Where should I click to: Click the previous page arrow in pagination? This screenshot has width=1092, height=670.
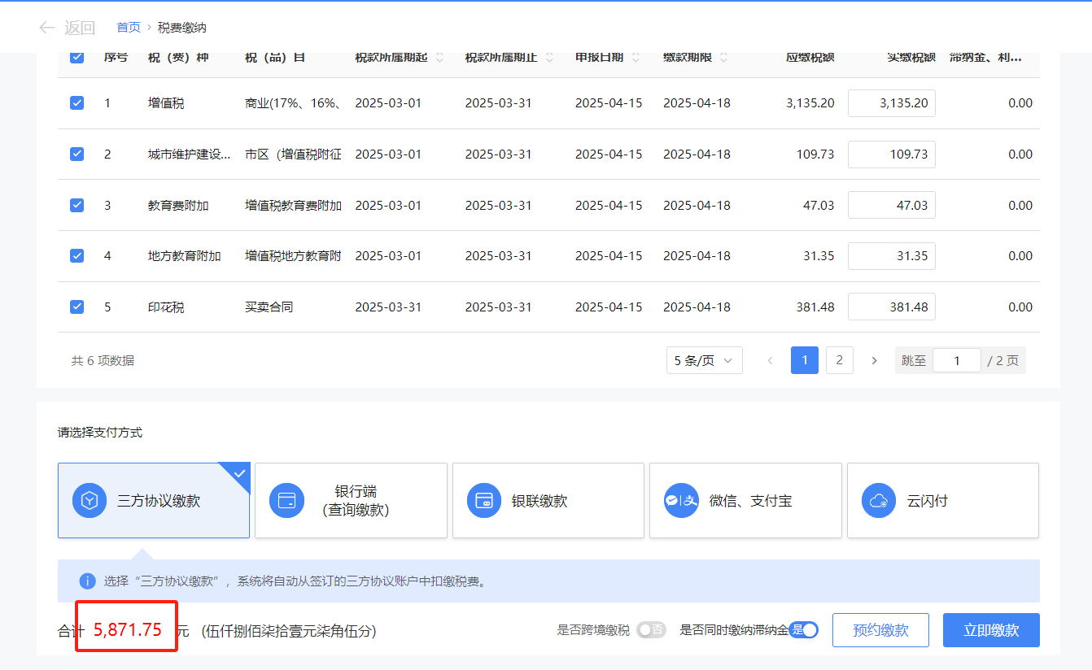point(770,360)
